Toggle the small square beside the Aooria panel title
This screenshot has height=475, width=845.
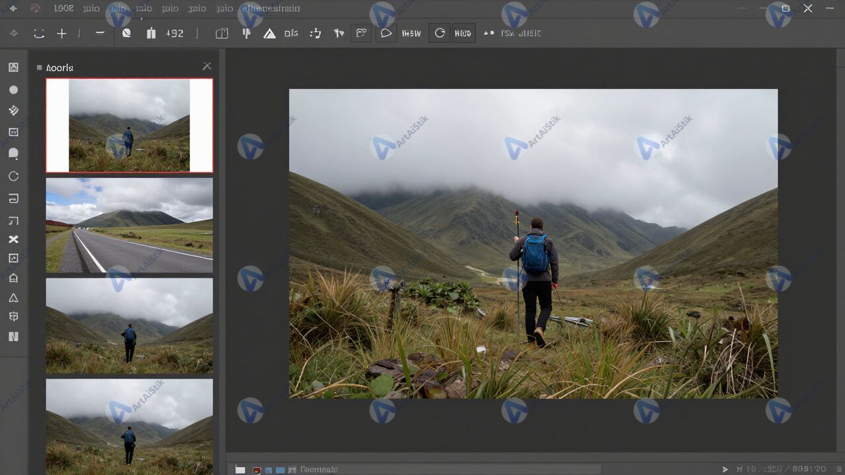click(x=40, y=67)
